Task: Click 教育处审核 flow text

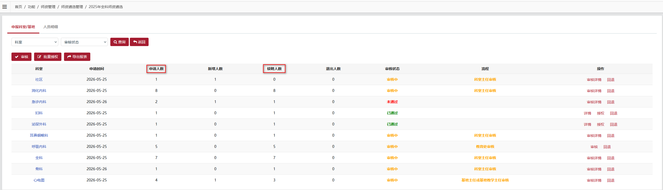Action: (485, 147)
